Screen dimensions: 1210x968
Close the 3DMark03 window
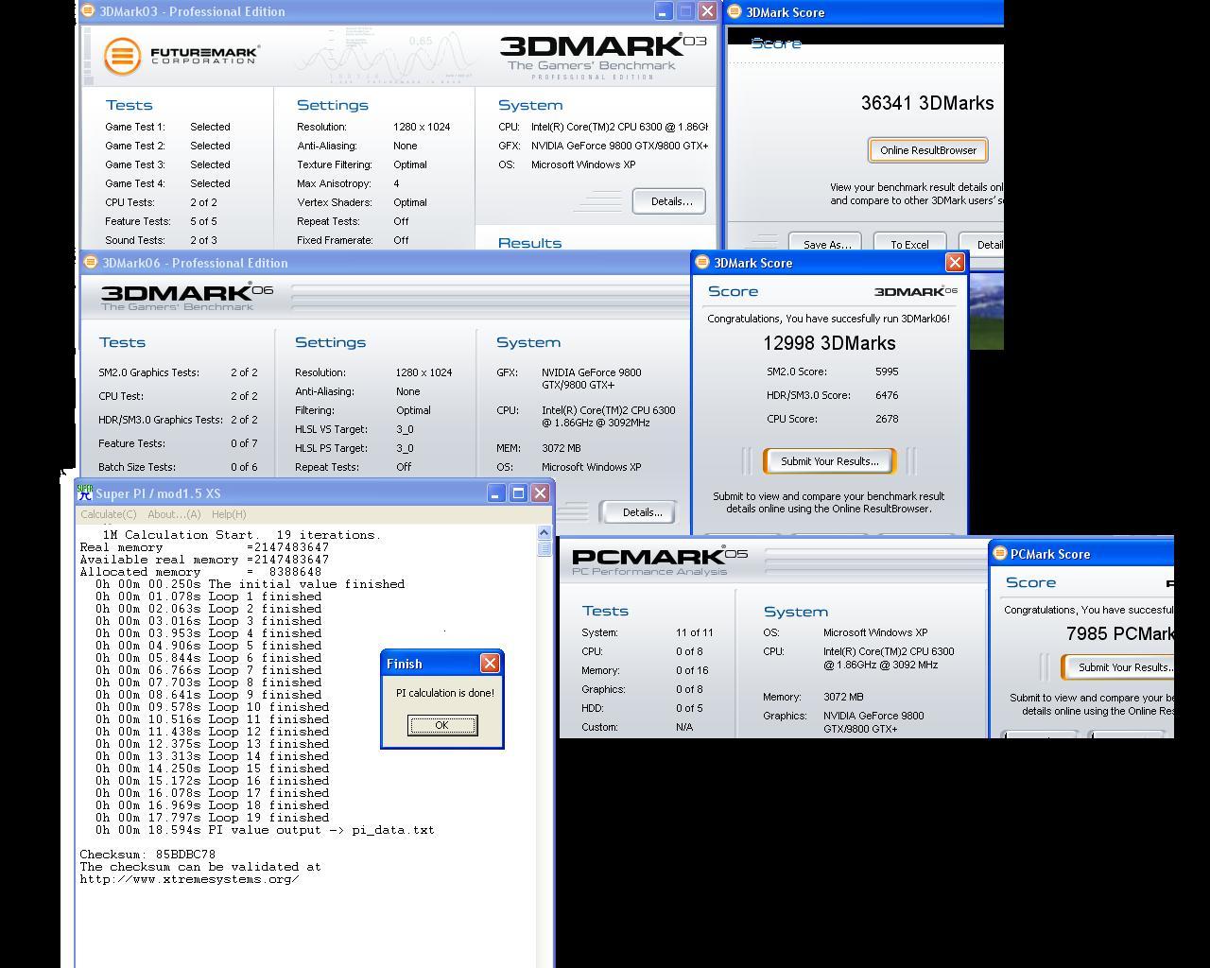coord(707,11)
